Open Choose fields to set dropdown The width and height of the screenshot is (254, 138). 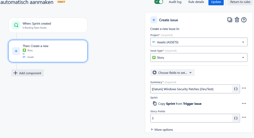coord(173,73)
